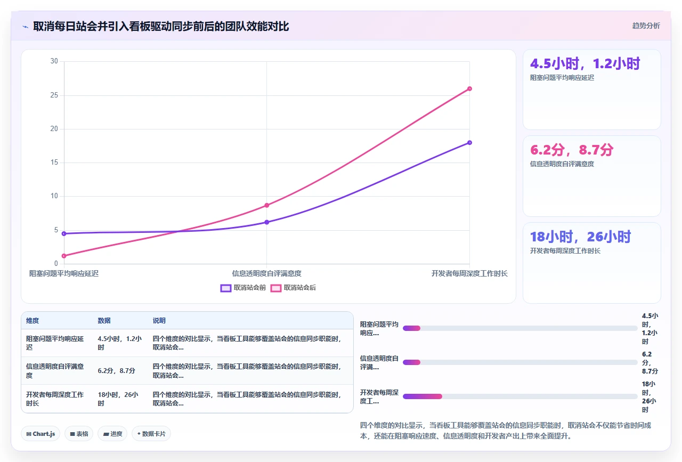The width and height of the screenshot is (682, 462).
Task: Click the 维度 table column header
Action: [57, 321]
